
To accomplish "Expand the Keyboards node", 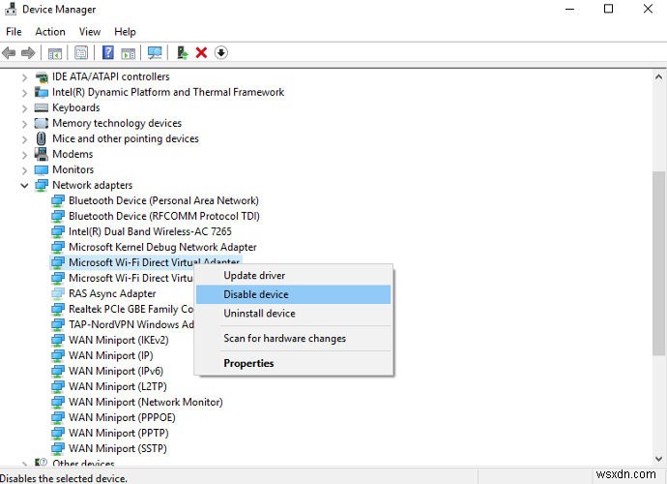I will [x=24, y=108].
